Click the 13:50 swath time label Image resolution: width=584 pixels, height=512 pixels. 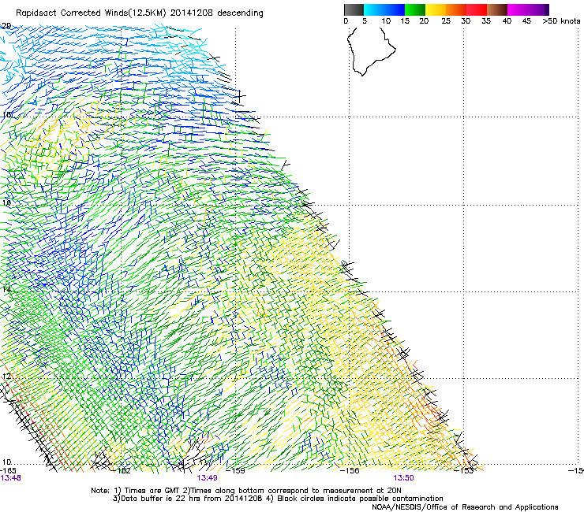click(x=404, y=478)
